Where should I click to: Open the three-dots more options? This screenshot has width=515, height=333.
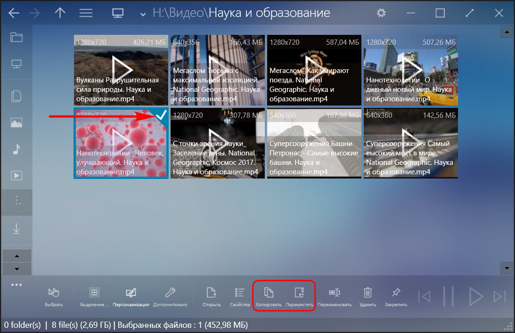(x=16, y=285)
